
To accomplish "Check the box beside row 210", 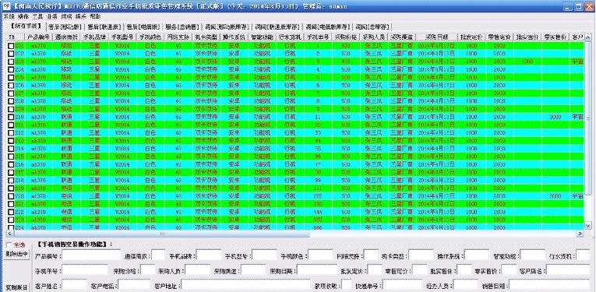I will 11,117.
